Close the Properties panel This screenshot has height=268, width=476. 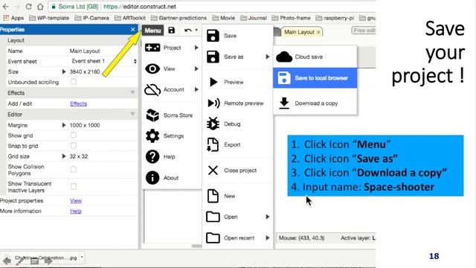[x=132, y=30]
